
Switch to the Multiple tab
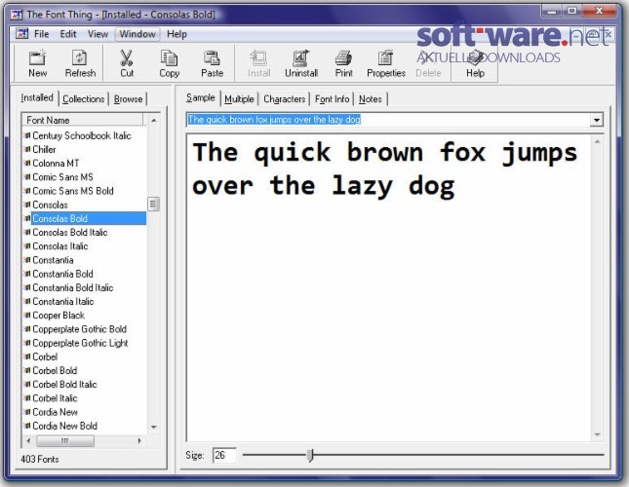[x=239, y=99]
